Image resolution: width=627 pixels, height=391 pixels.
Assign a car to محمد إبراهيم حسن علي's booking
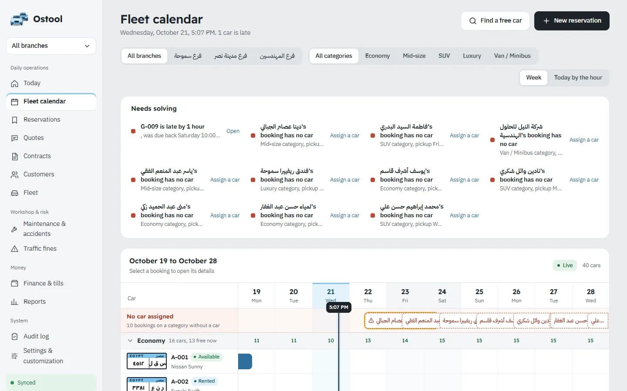point(464,215)
